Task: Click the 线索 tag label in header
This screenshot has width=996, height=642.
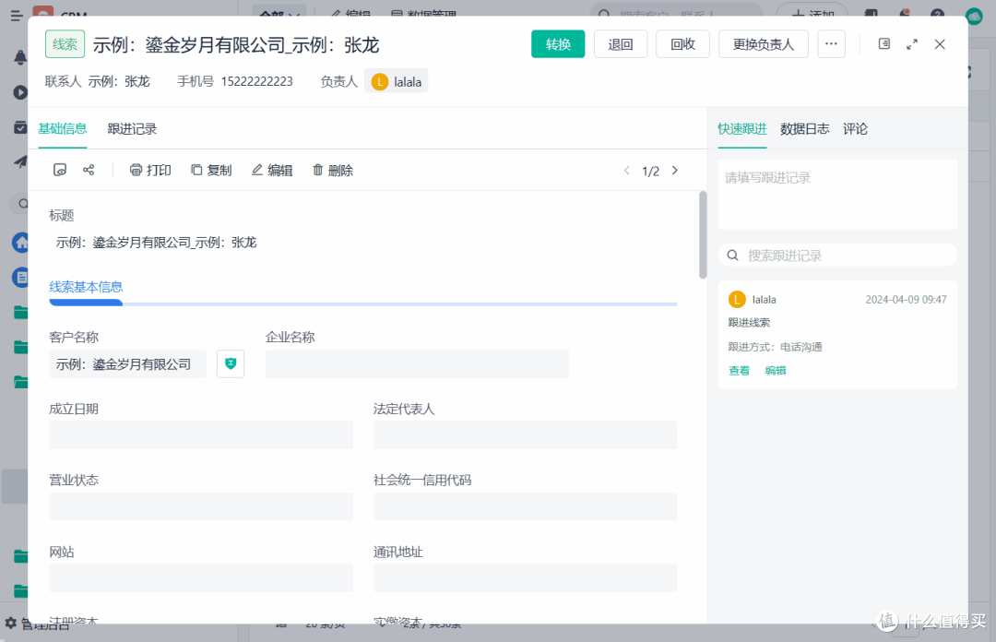Action: [x=65, y=44]
